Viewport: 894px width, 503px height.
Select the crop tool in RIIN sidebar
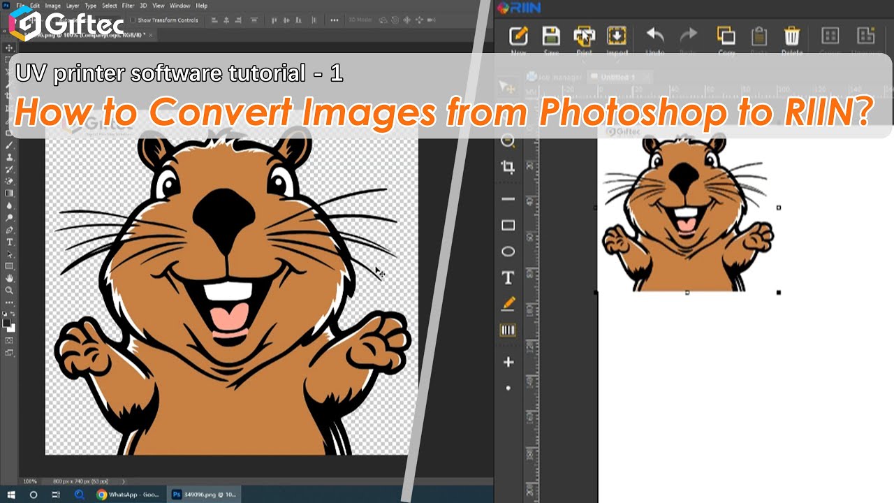coord(508,167)
